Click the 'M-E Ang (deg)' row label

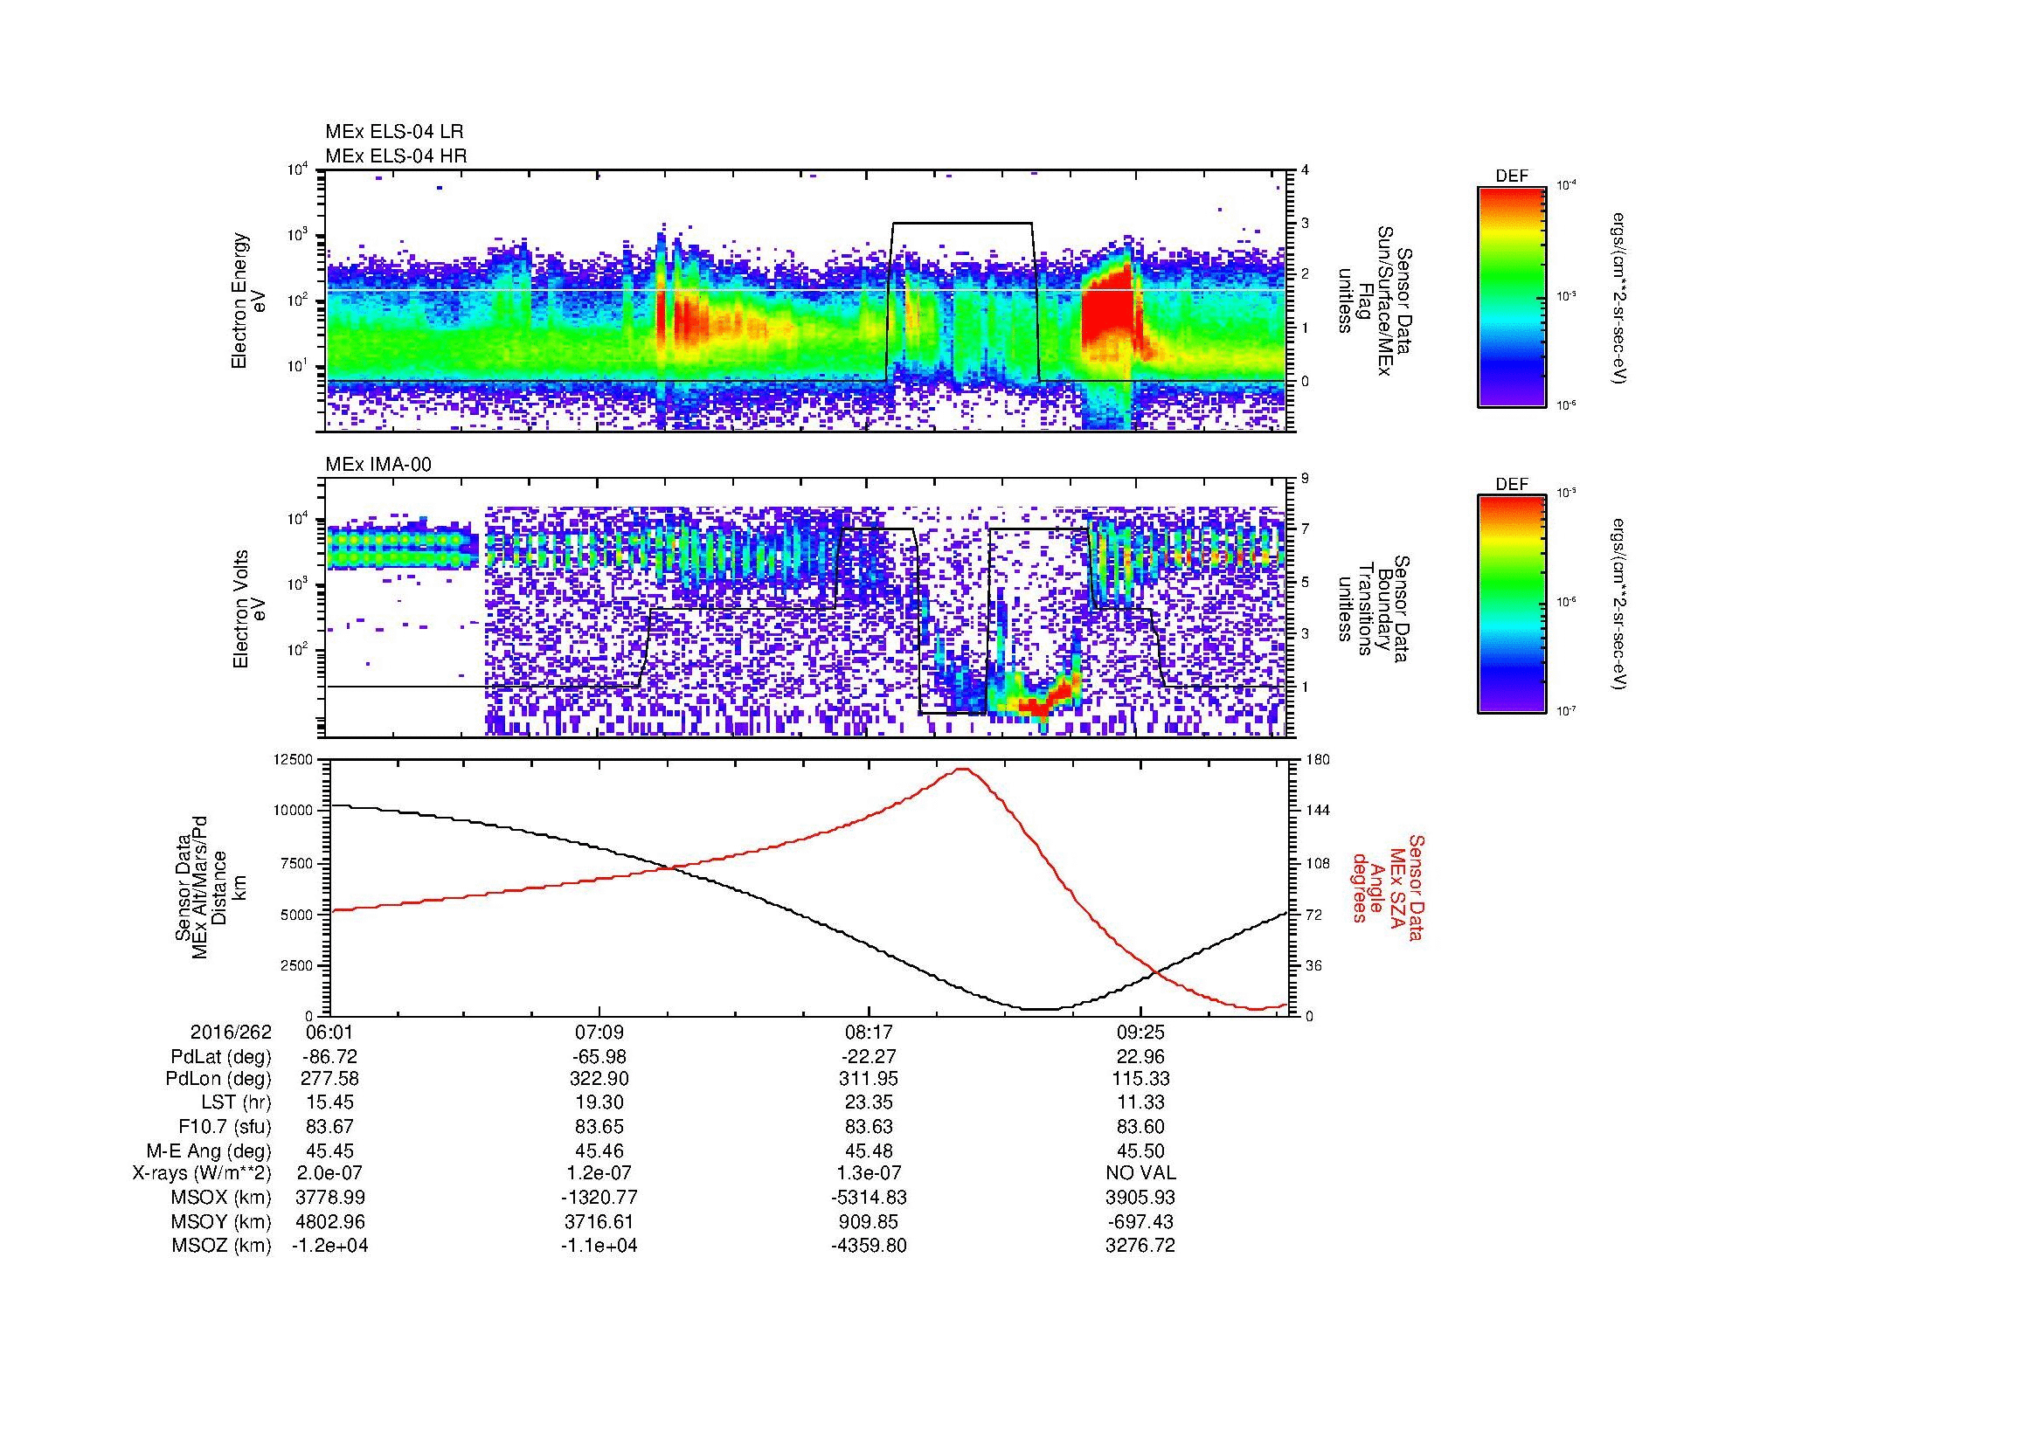[x=209, y=1150]
